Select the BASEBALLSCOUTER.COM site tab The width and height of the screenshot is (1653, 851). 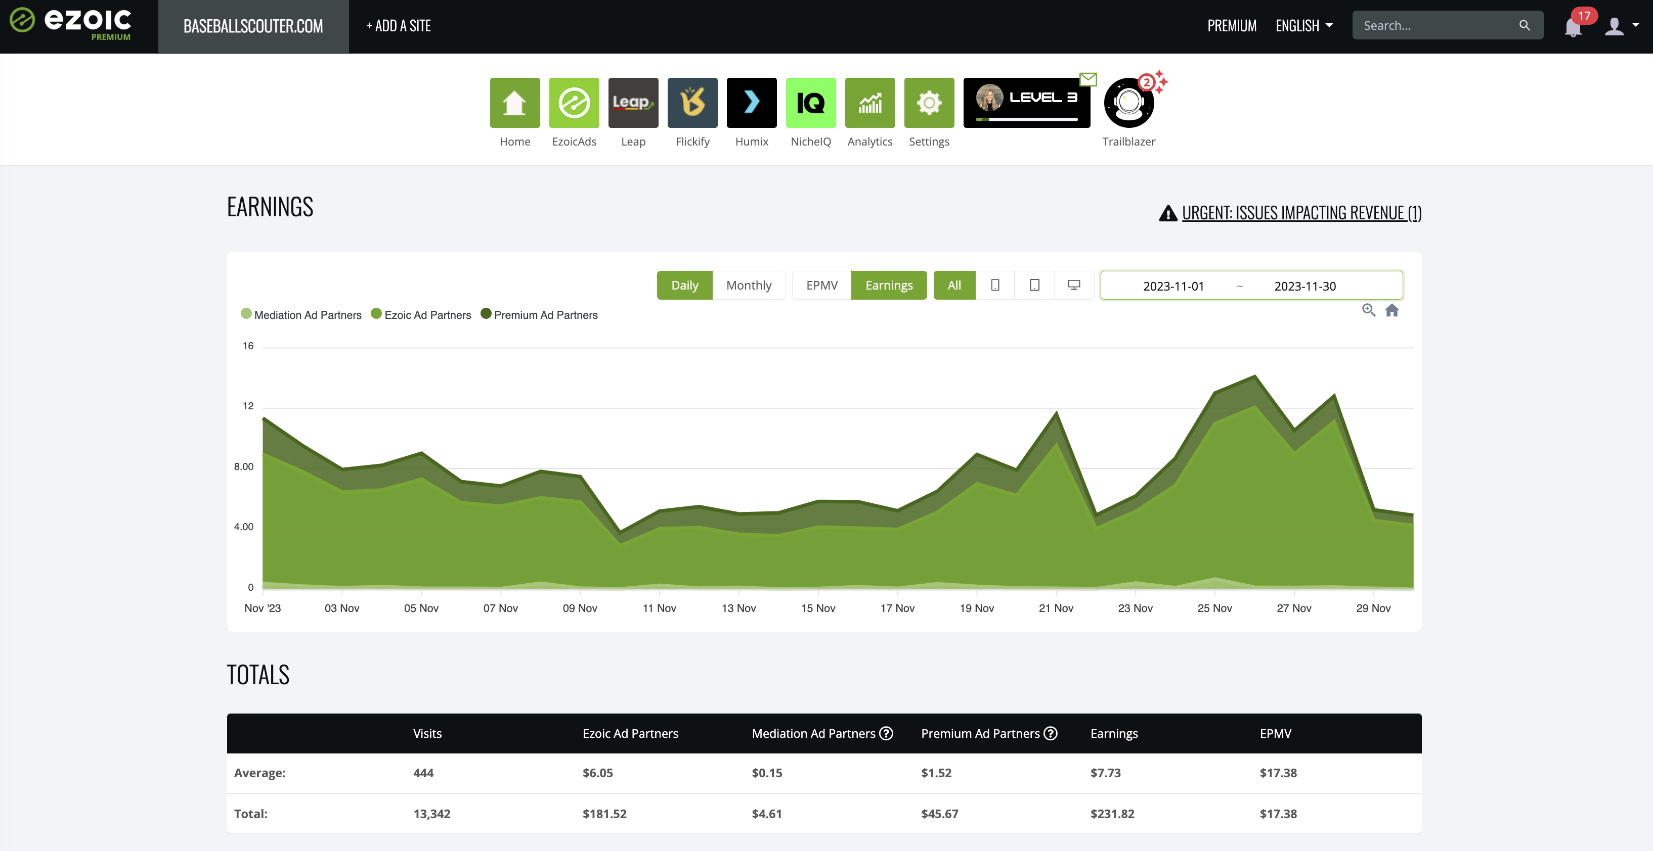pos(253,26)
